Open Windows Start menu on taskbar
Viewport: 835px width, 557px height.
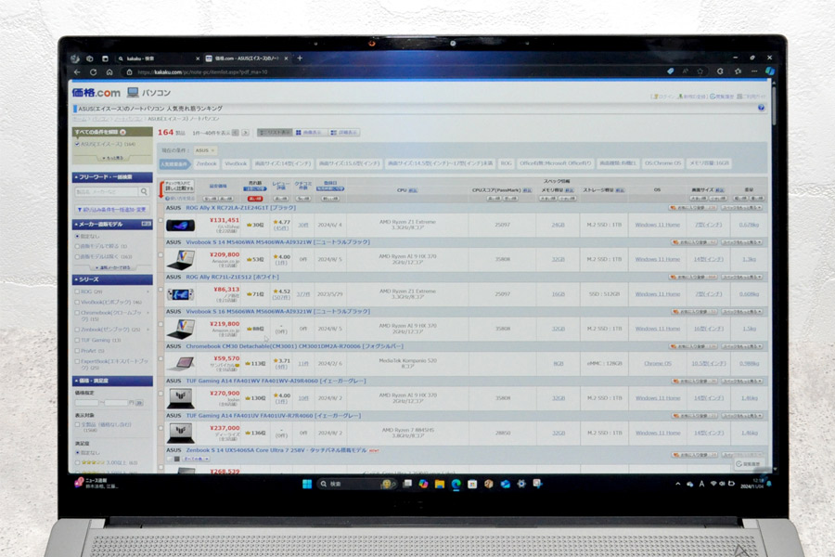tap(307, 484)
